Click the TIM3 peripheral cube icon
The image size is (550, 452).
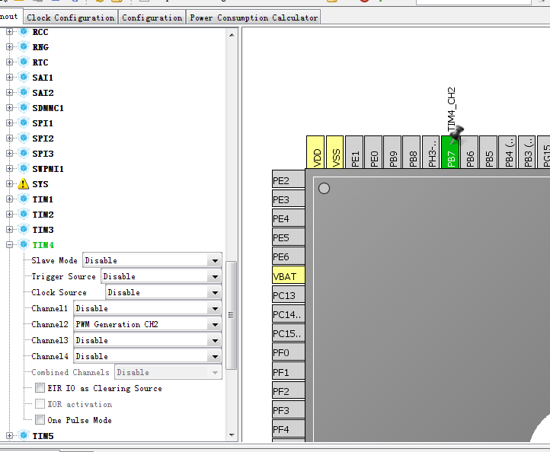point(24,230)
